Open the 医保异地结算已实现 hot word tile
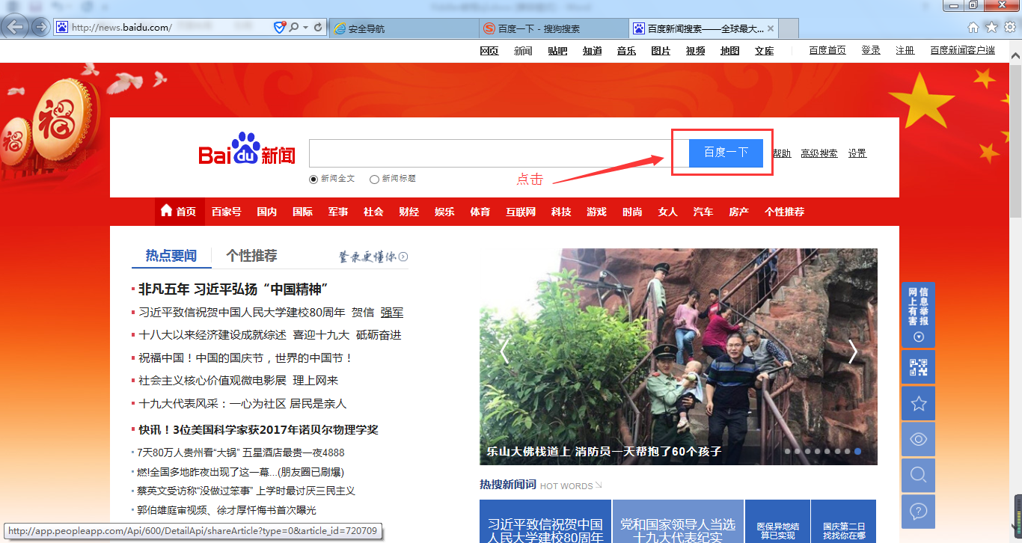The height and width of the screenshot is (543, 1022). [777, 521]
